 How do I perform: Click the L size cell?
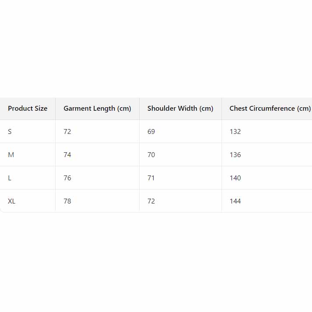point(10,178)
